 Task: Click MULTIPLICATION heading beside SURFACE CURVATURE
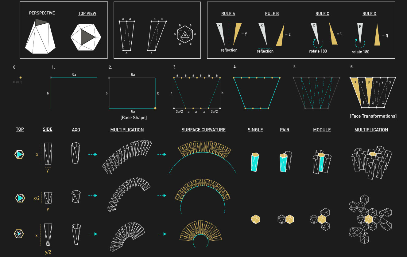pos(127,130)
